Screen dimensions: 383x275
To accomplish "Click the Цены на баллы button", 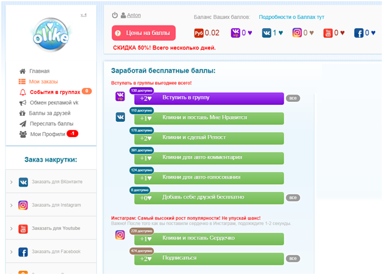I will 144,33.
